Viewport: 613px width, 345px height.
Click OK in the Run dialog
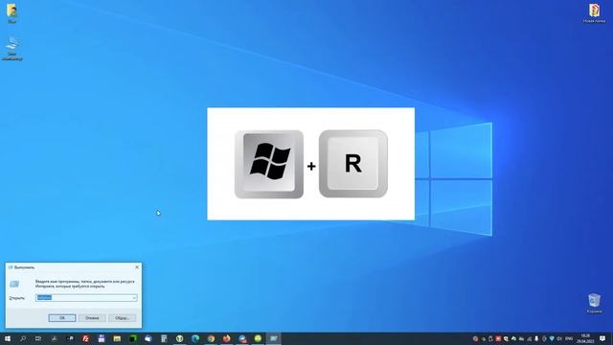(x=62, y=318)
